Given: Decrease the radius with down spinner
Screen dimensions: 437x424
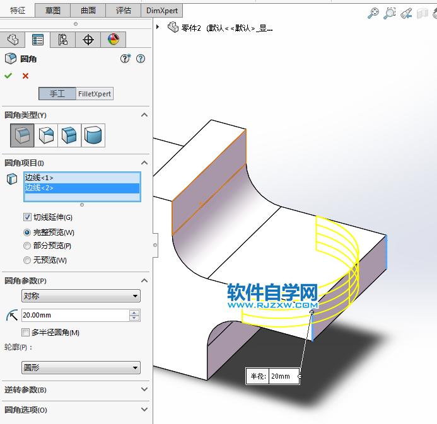Looking at the screenshot, I should point(134,318).
